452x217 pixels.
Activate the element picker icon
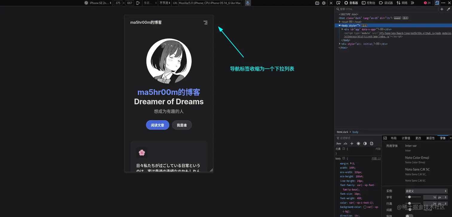[x=338, y=3]
